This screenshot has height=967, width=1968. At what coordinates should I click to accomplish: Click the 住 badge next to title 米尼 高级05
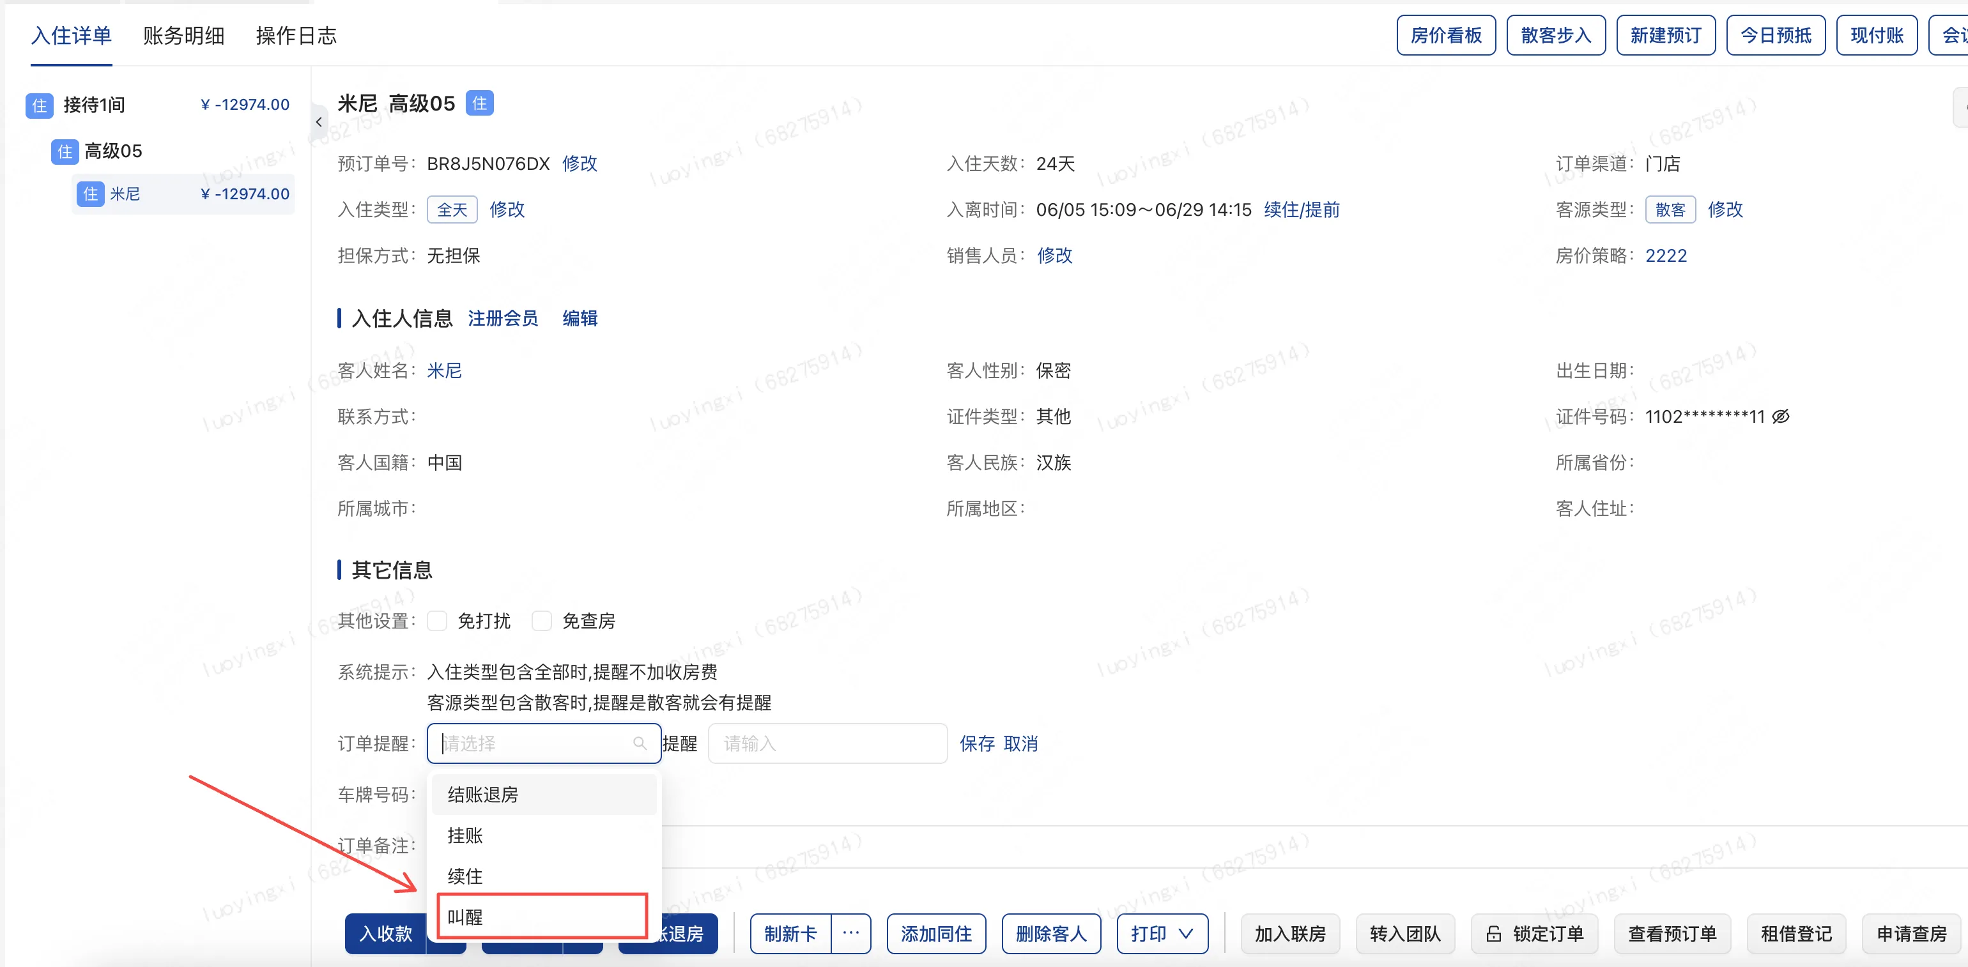click(x=480, y=103)
